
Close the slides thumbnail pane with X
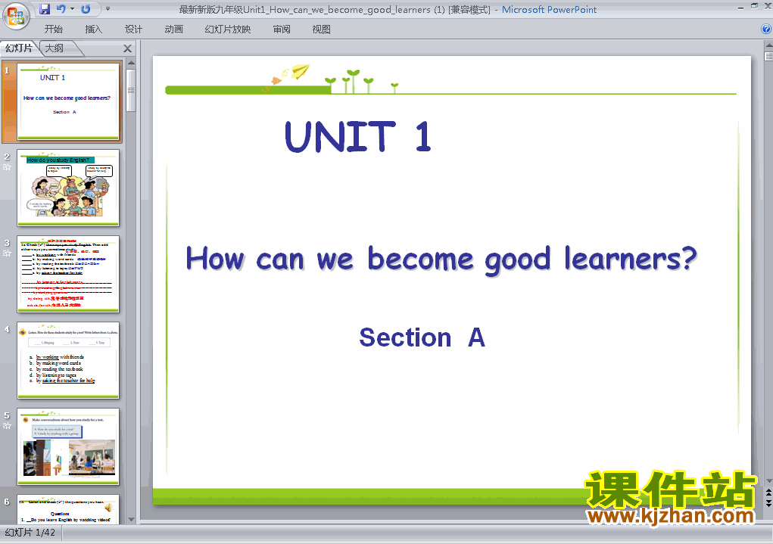(128, 48)
